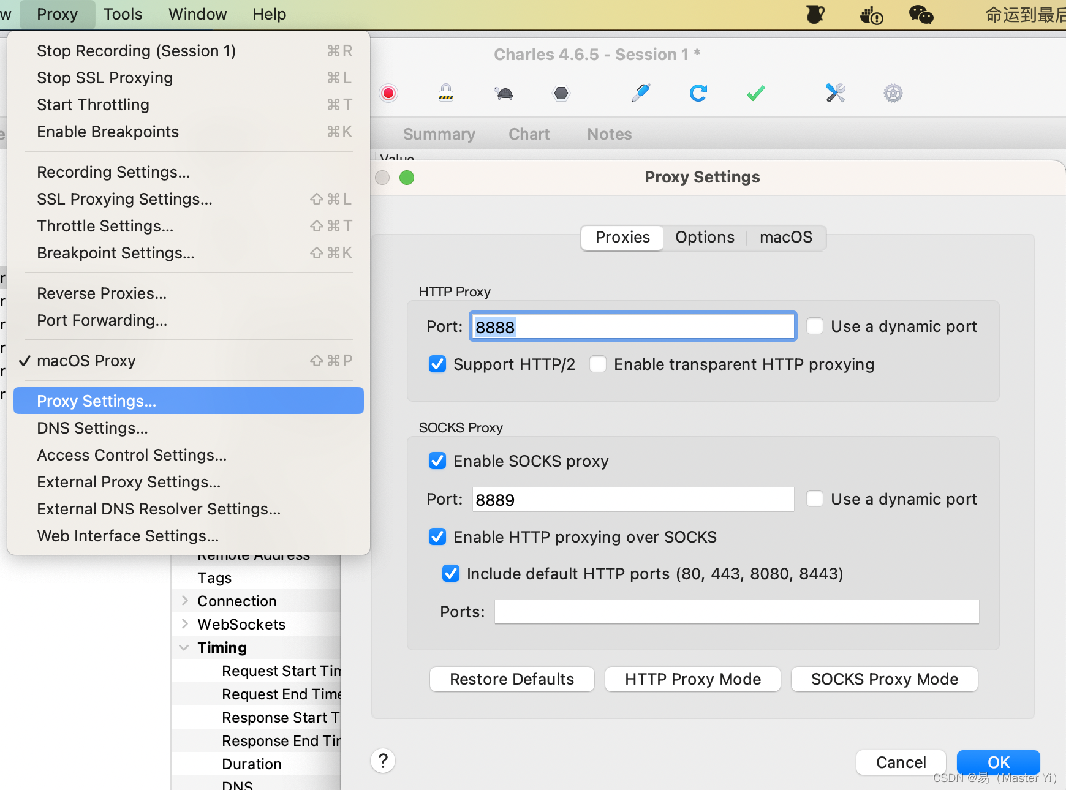Uncheck Enable HTTP proxying over SOCKS
Viewport: 1066px width, 790px height.
(437, 536)
